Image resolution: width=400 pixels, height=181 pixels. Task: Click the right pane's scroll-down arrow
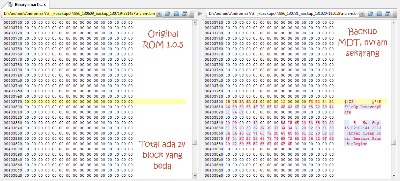(x=394, y=176)
